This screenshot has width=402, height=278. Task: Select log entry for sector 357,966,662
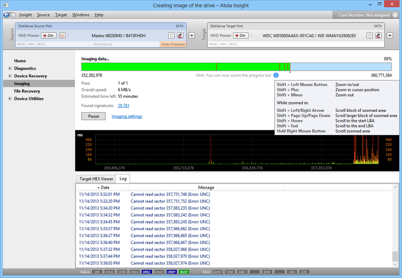point(234,229)
